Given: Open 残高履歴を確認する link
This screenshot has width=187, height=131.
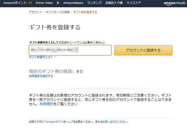Looking at the screenshot, I should pos(41,76).
